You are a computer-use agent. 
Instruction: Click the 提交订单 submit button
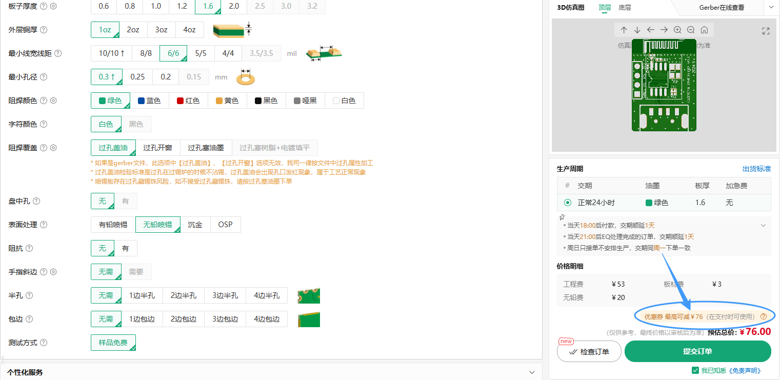pos(697,351)
